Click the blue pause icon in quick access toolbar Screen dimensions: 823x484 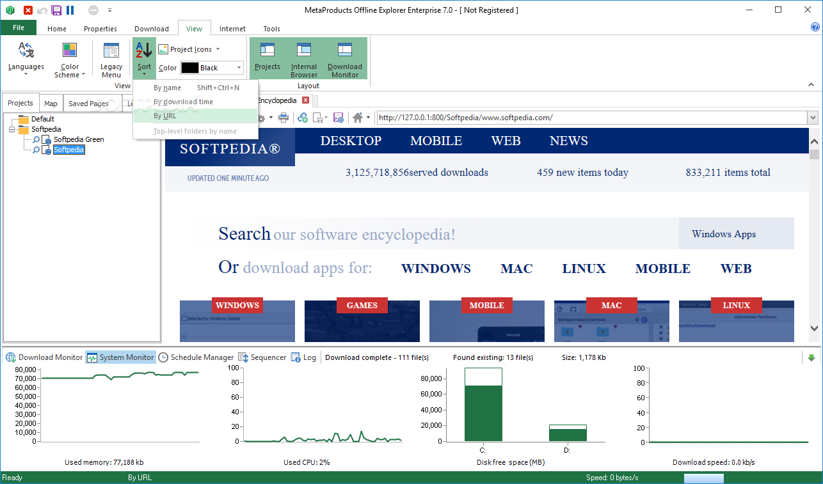70,10
